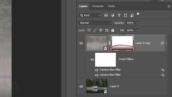Screen dimensions: 172x97
Task: Open the Fill slider arrow
Action: click(137, 30)
